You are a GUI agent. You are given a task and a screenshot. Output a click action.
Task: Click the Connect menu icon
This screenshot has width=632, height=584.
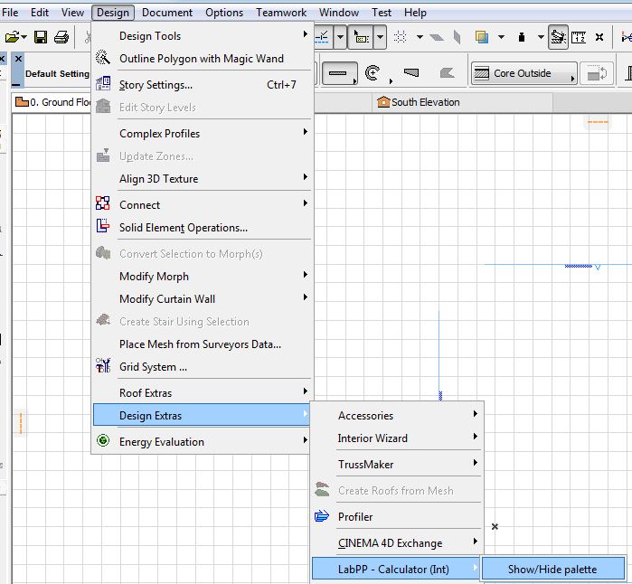[103, 203]
